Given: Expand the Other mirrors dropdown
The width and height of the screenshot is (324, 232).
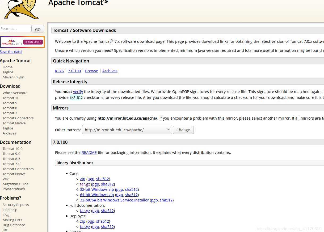Looking at the screenshot, I should tap(127, 130).
